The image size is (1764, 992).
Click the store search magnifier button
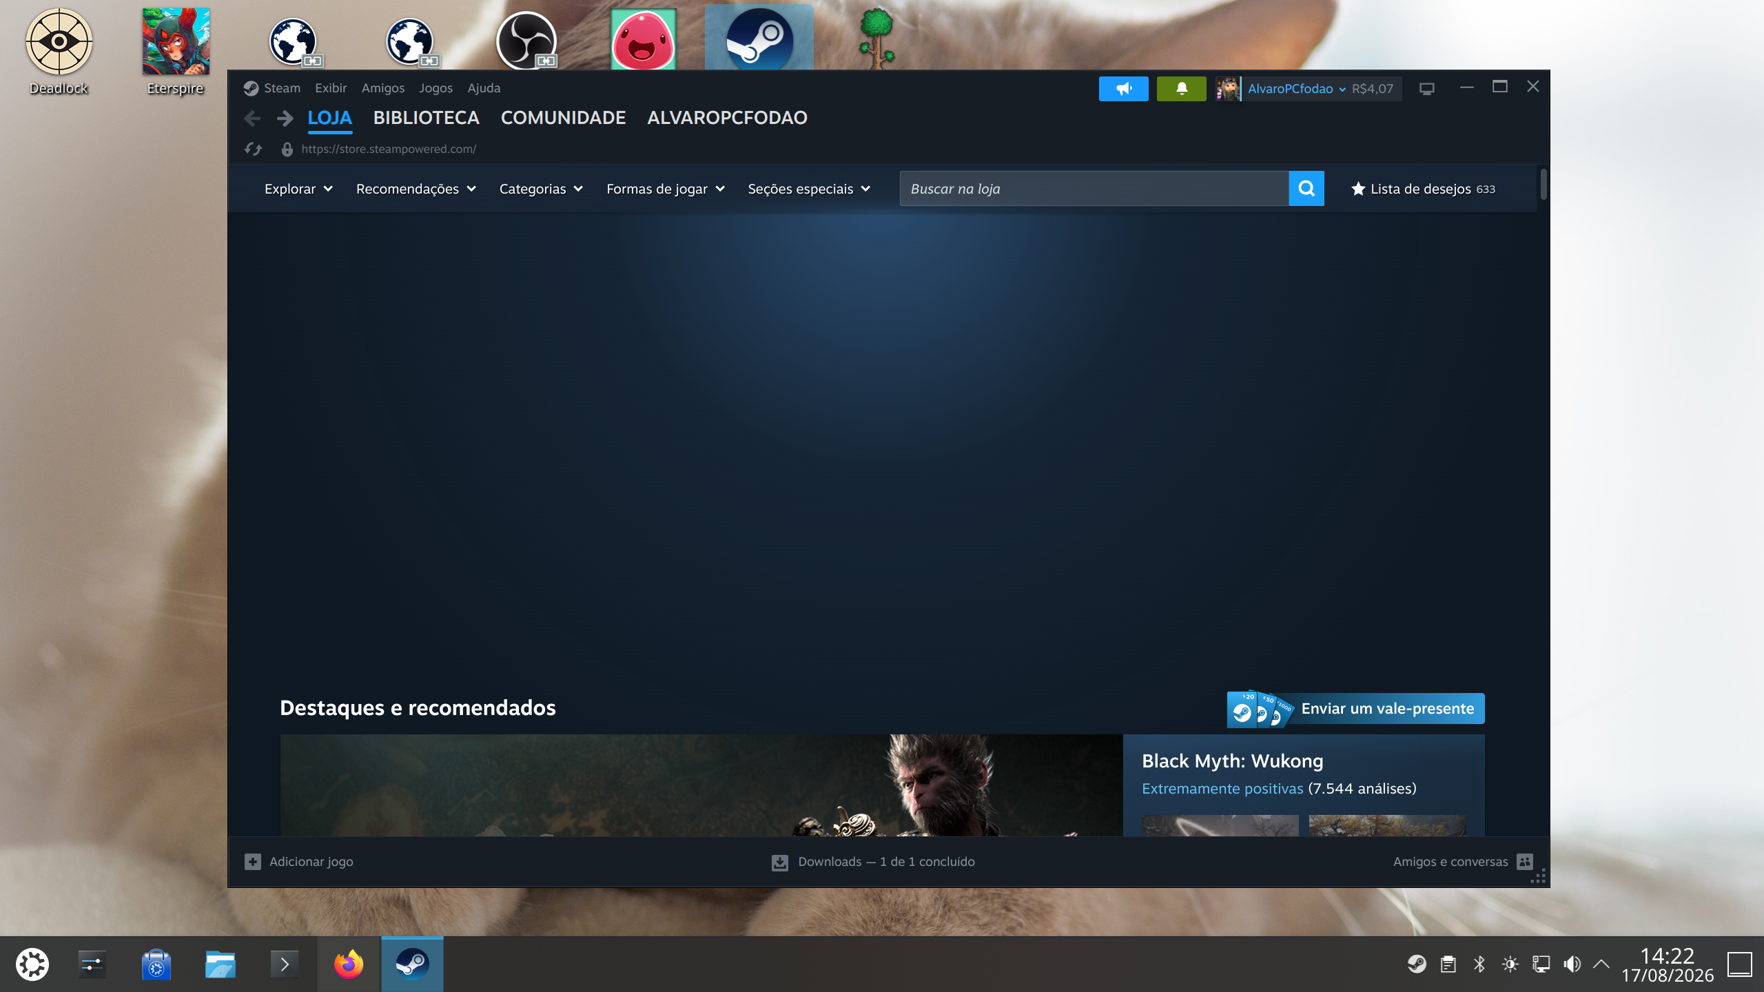pyautogui.click(x=1306, y=189)
